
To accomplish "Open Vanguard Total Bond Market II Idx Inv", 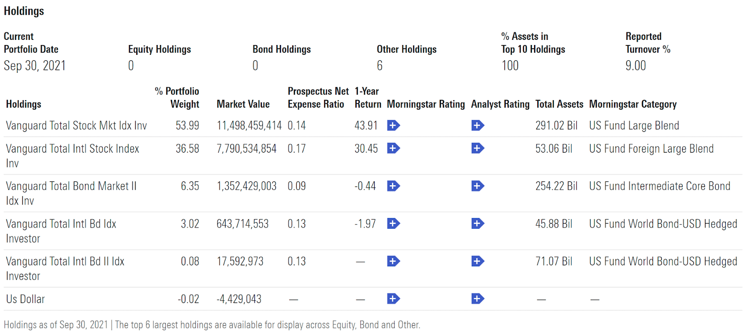I will tap(71, 193).
